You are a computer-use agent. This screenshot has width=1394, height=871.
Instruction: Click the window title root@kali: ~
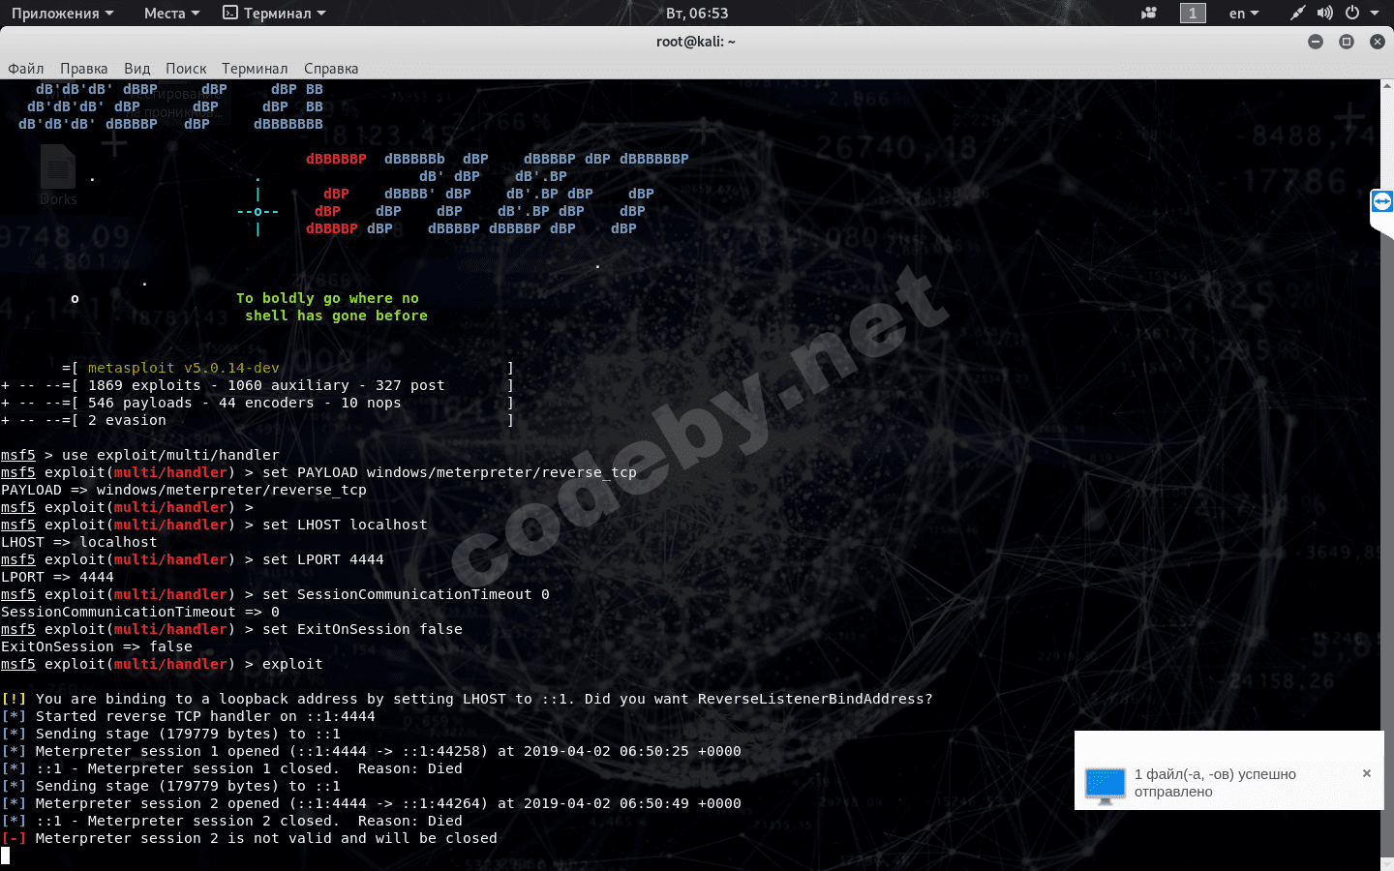[696, 42]
